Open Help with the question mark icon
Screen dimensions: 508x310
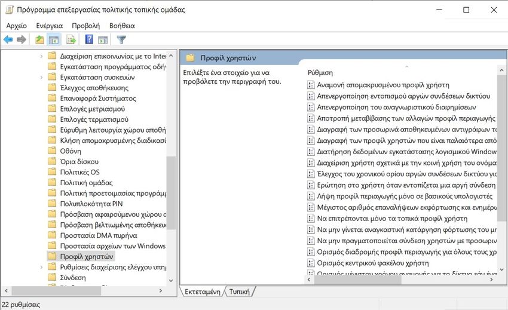(89, 39)
